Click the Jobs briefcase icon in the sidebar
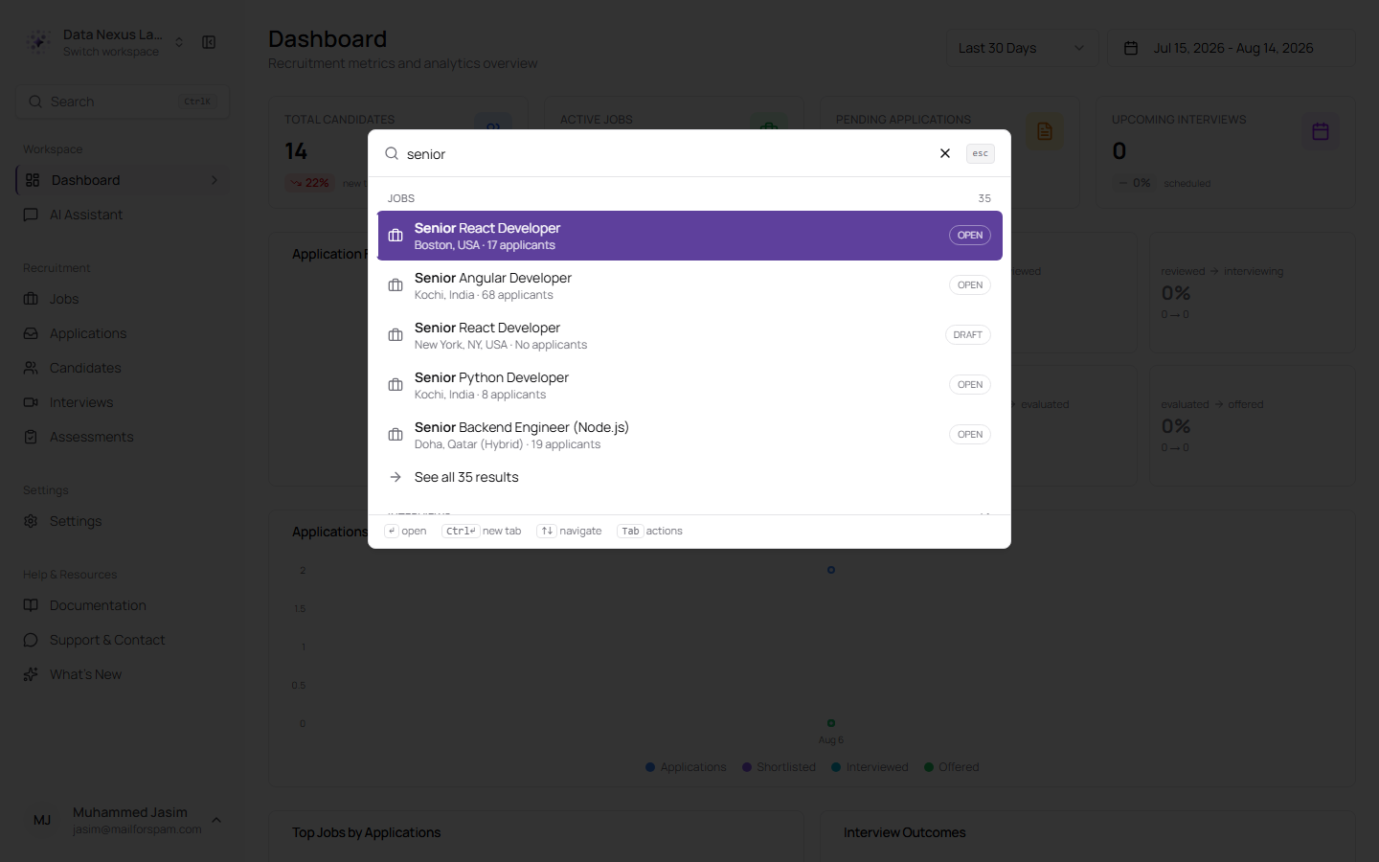 point(31,299)
